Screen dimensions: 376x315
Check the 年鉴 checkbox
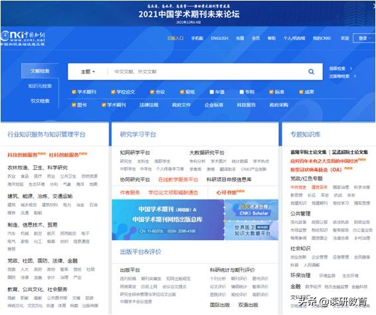(x=212, y=92)
